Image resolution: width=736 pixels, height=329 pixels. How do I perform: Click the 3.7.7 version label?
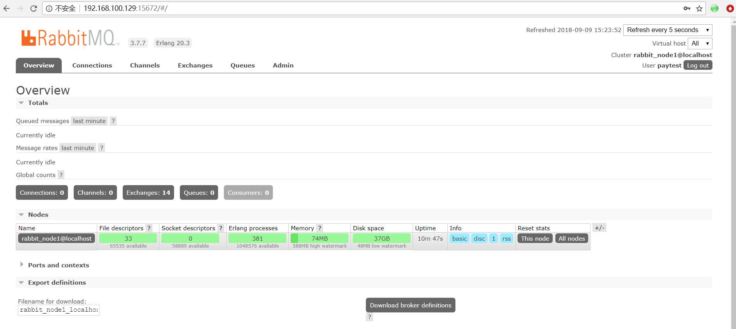click(138, 43)
